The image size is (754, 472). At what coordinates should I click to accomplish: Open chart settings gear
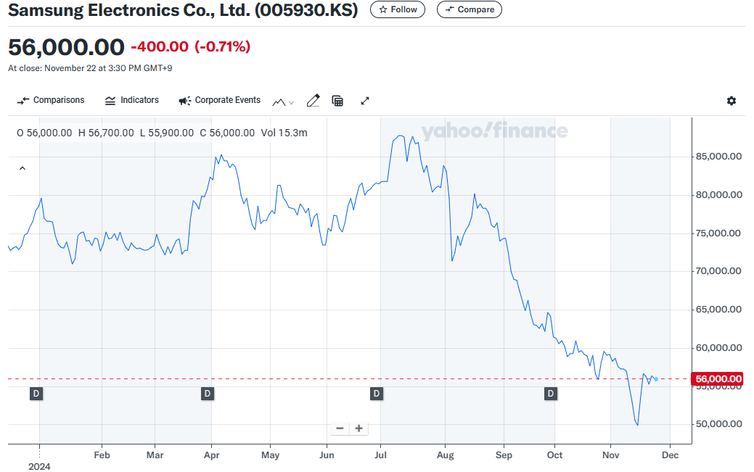pos(731,101)
